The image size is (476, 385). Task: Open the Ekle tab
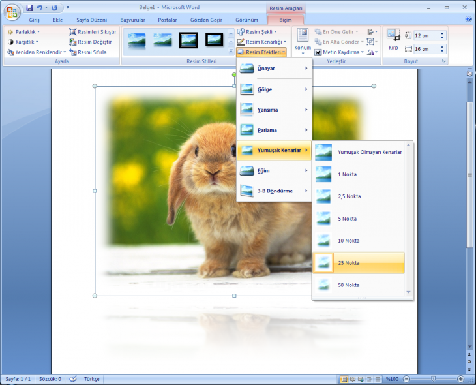(x=57, y=20)
